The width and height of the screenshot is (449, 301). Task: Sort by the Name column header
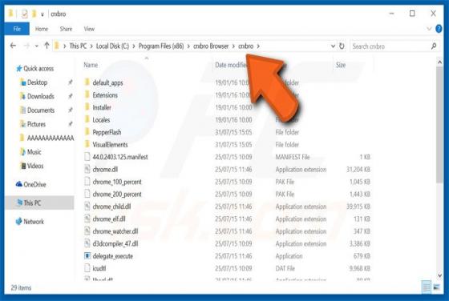91,65
